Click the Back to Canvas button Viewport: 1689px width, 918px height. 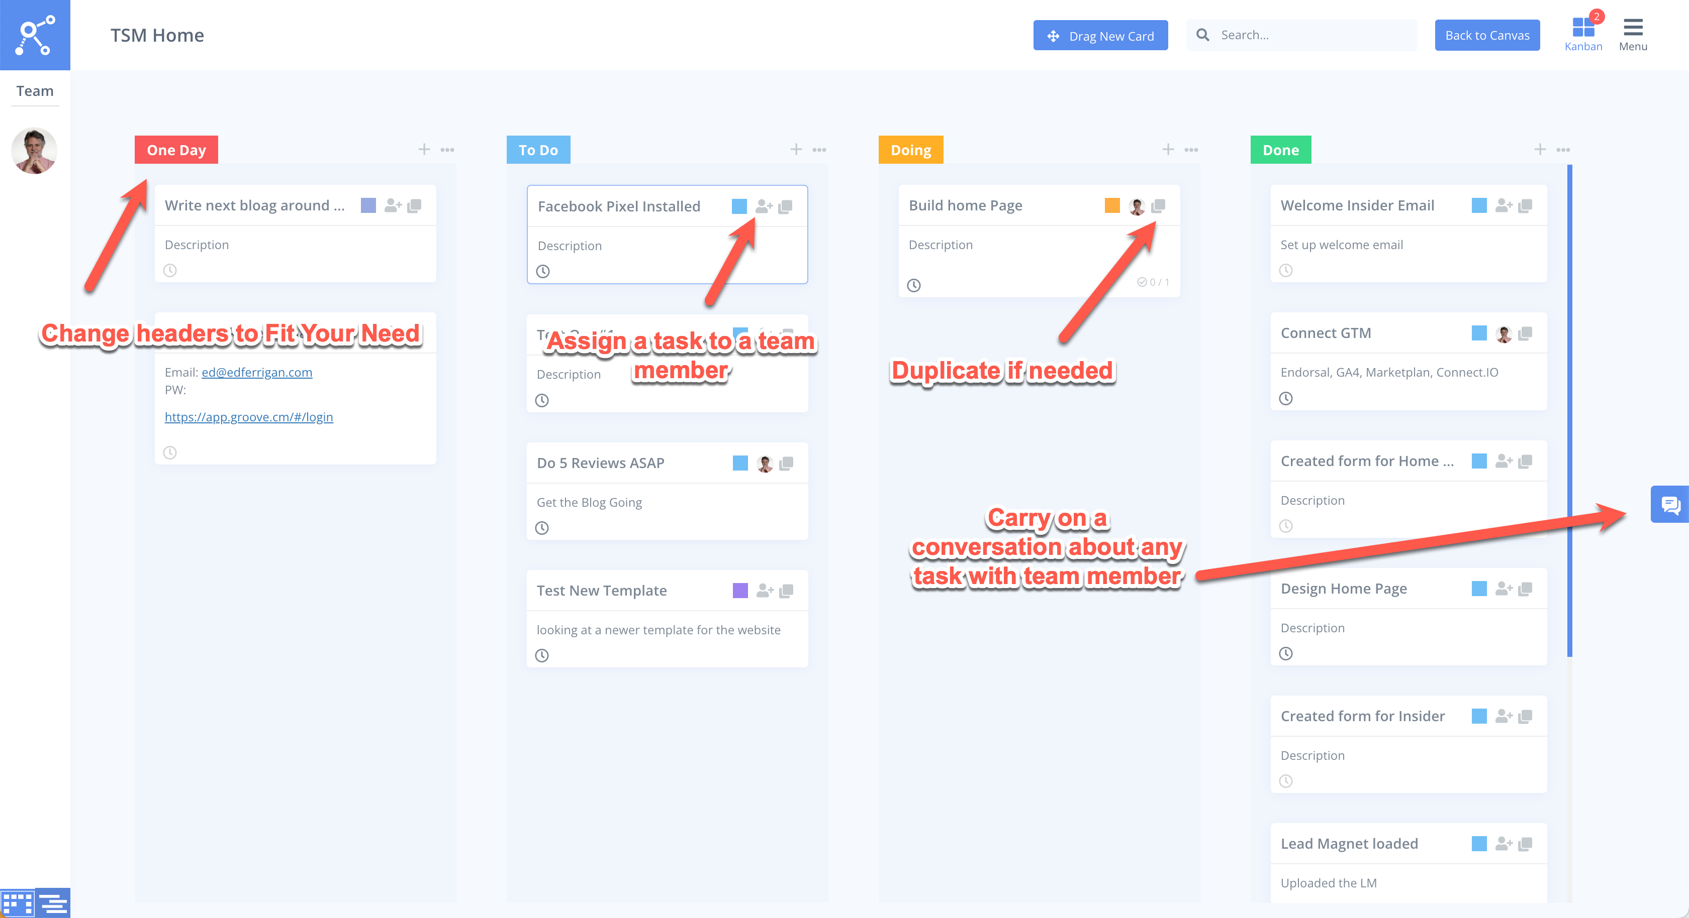pos(1487,35)
